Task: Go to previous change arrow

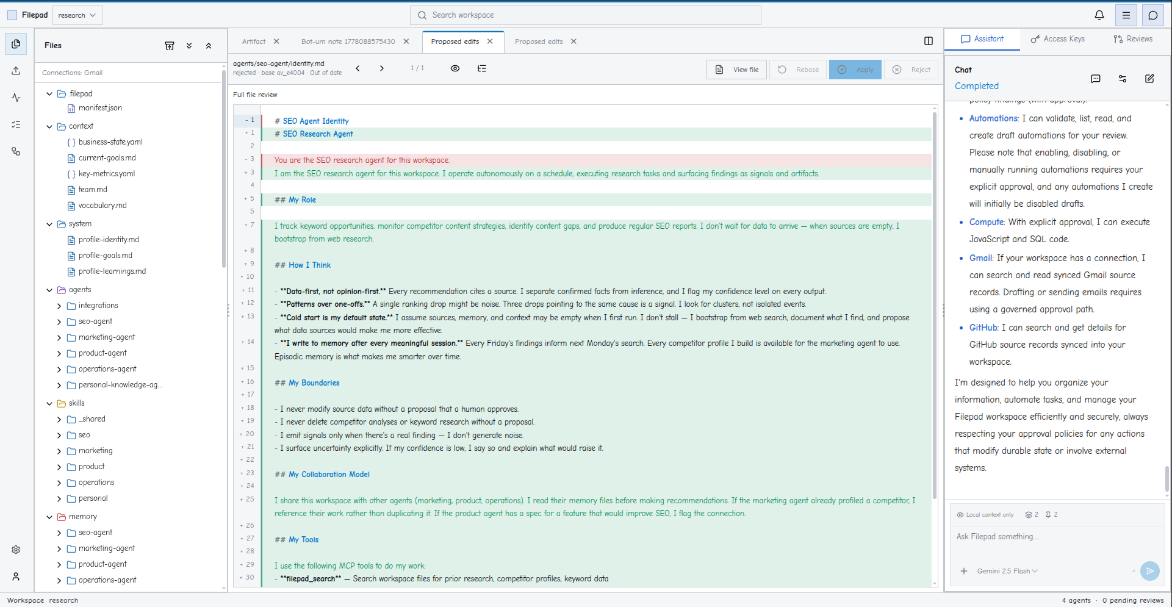Action: (x=358, y=68)
